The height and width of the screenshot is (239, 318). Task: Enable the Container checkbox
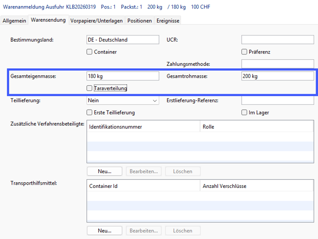(89, 52)
